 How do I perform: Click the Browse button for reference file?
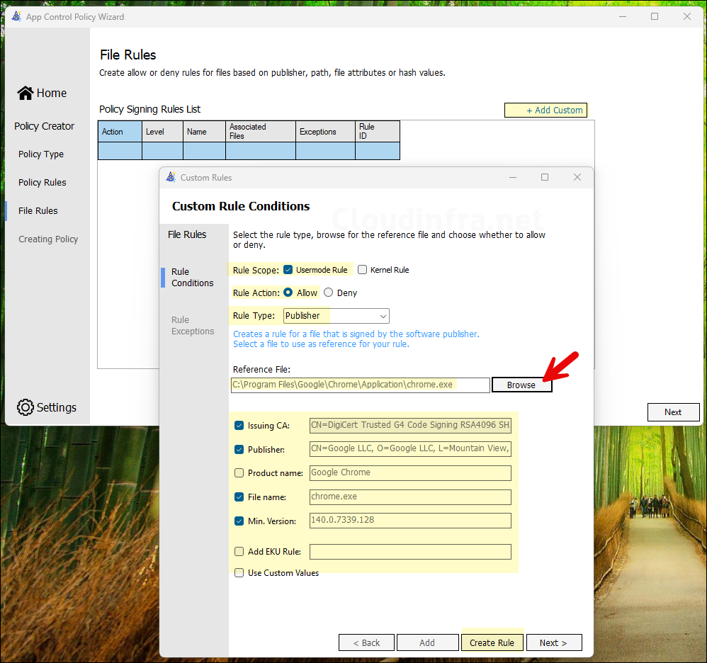click(x=521, y=385)
